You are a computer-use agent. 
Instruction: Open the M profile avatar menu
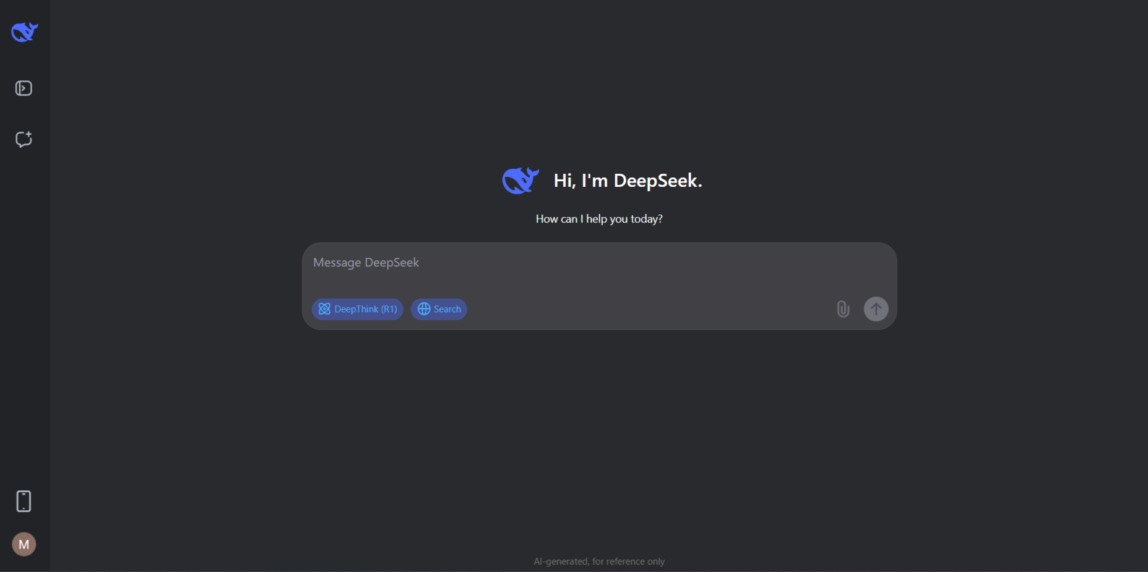[x=24, y=544]
